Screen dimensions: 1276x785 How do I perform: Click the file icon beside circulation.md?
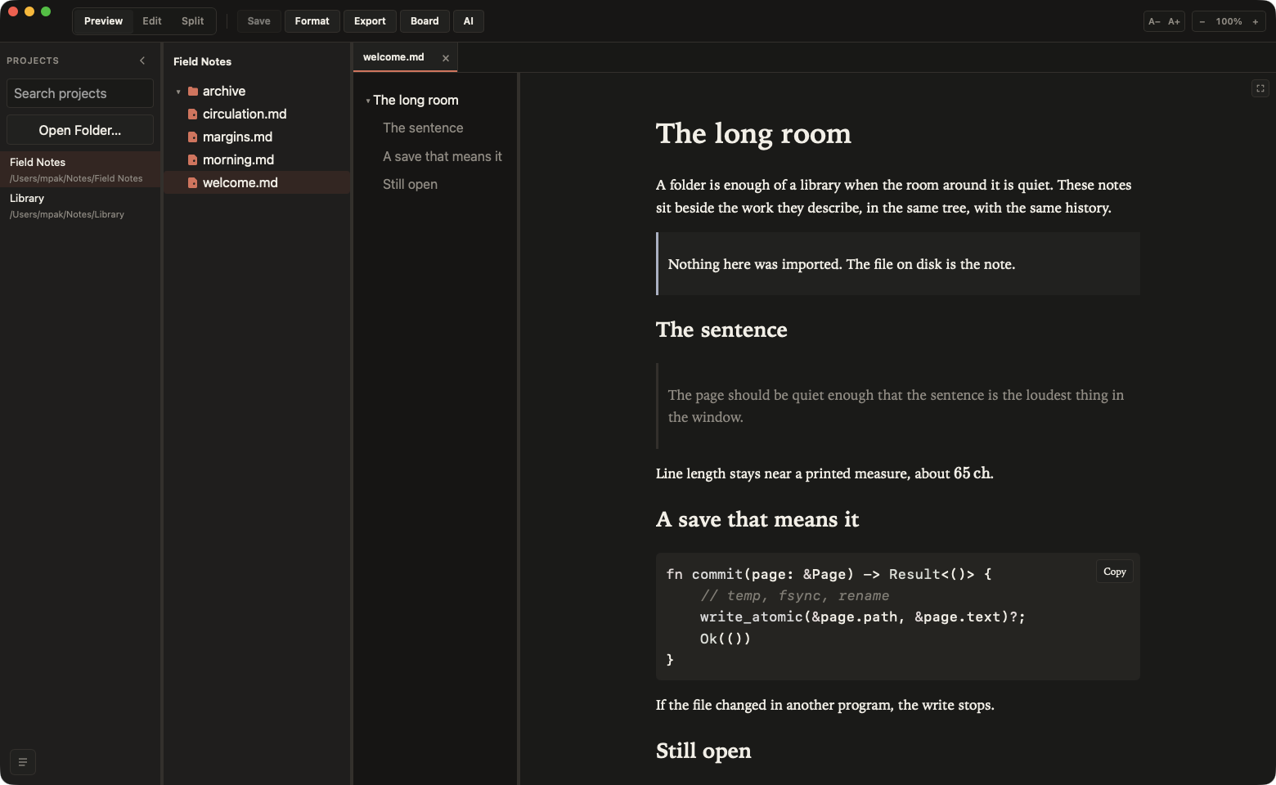[x=193, y=114]
